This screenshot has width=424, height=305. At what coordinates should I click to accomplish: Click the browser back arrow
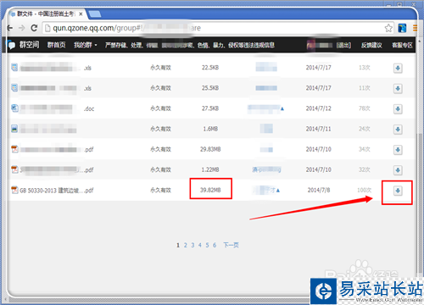[10, 28]
